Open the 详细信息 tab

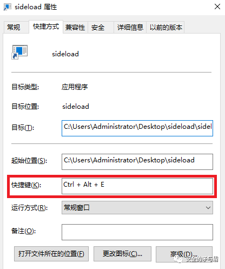coord(130,27)
